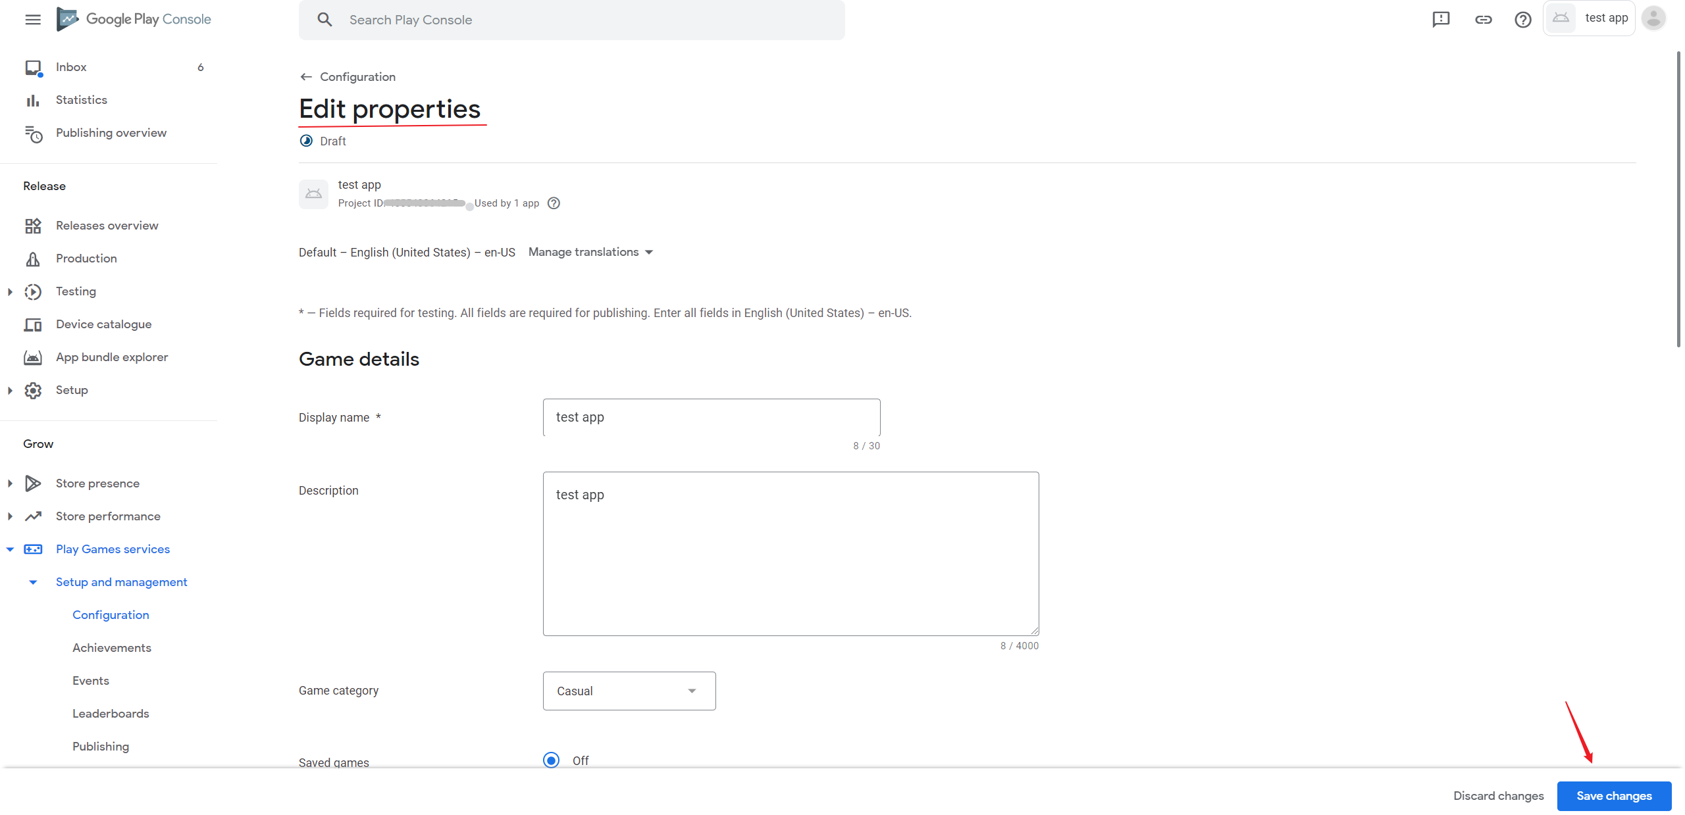Toggle Saved games Off radio button
This screenshot has height=815, width=1685.
tap(552, 760)
